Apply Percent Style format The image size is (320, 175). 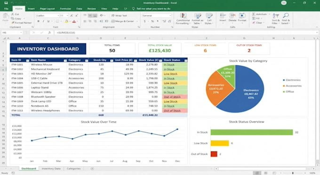click(152, 21)
